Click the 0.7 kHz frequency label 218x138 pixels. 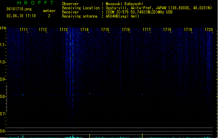(x=3, y=114)
